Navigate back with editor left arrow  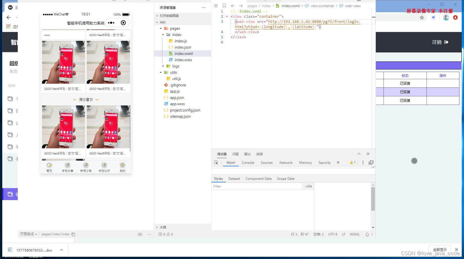click(x=233, y=6)
